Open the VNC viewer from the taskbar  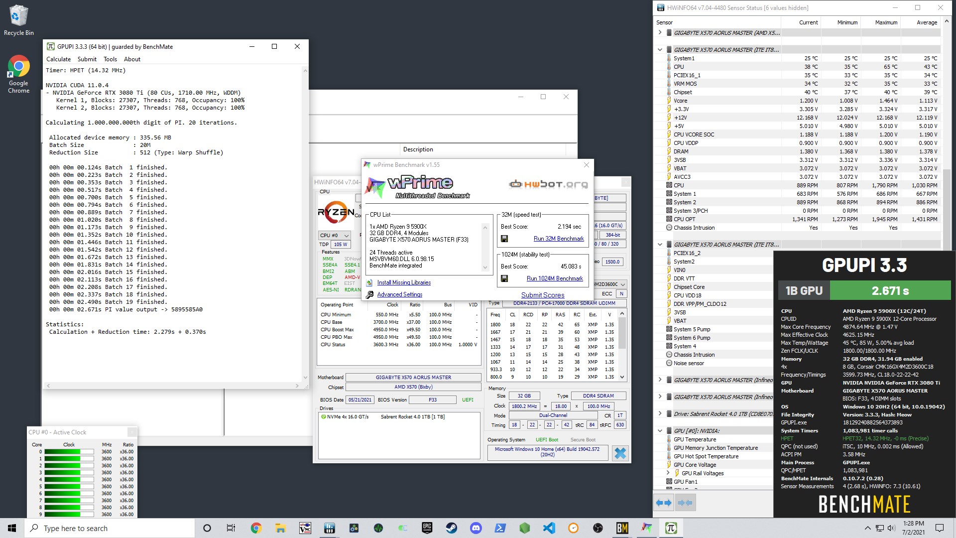pyautogui.click(x=305, y=528)
